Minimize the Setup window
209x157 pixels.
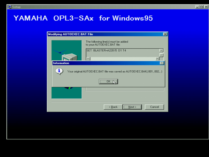[x=198, y=7]
